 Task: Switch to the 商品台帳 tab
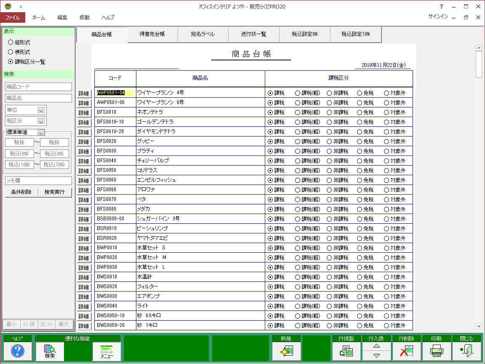102,35
